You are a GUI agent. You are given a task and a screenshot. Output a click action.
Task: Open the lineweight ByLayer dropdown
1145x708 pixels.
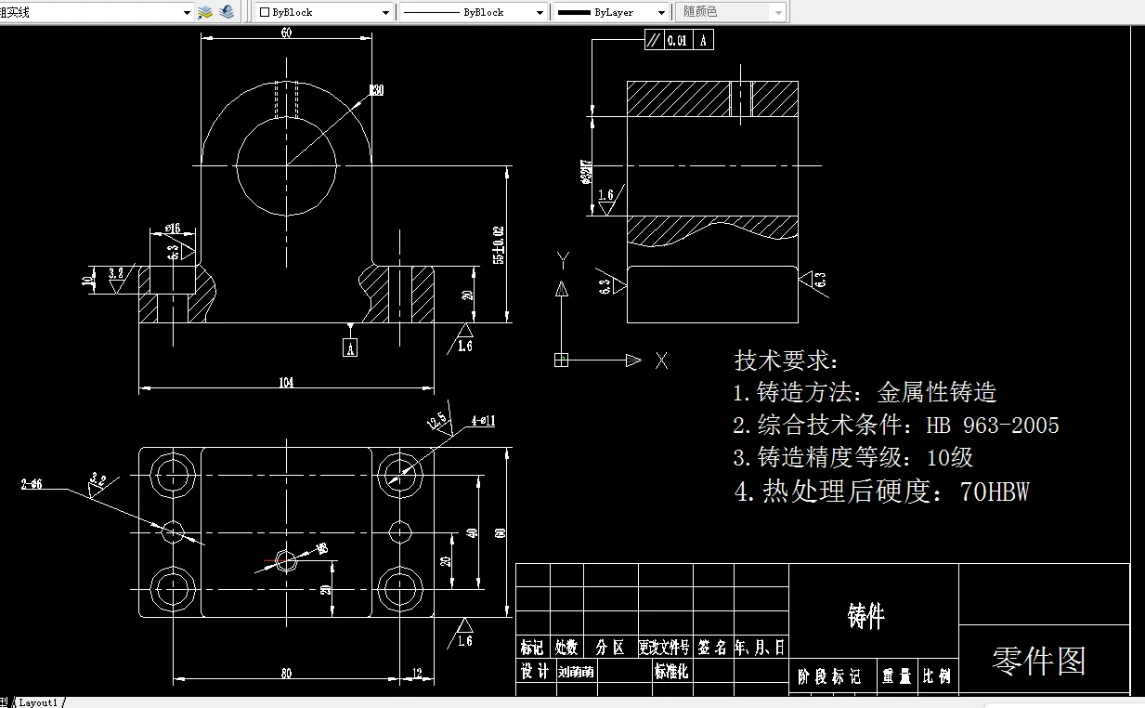click(x=660, y=11)
